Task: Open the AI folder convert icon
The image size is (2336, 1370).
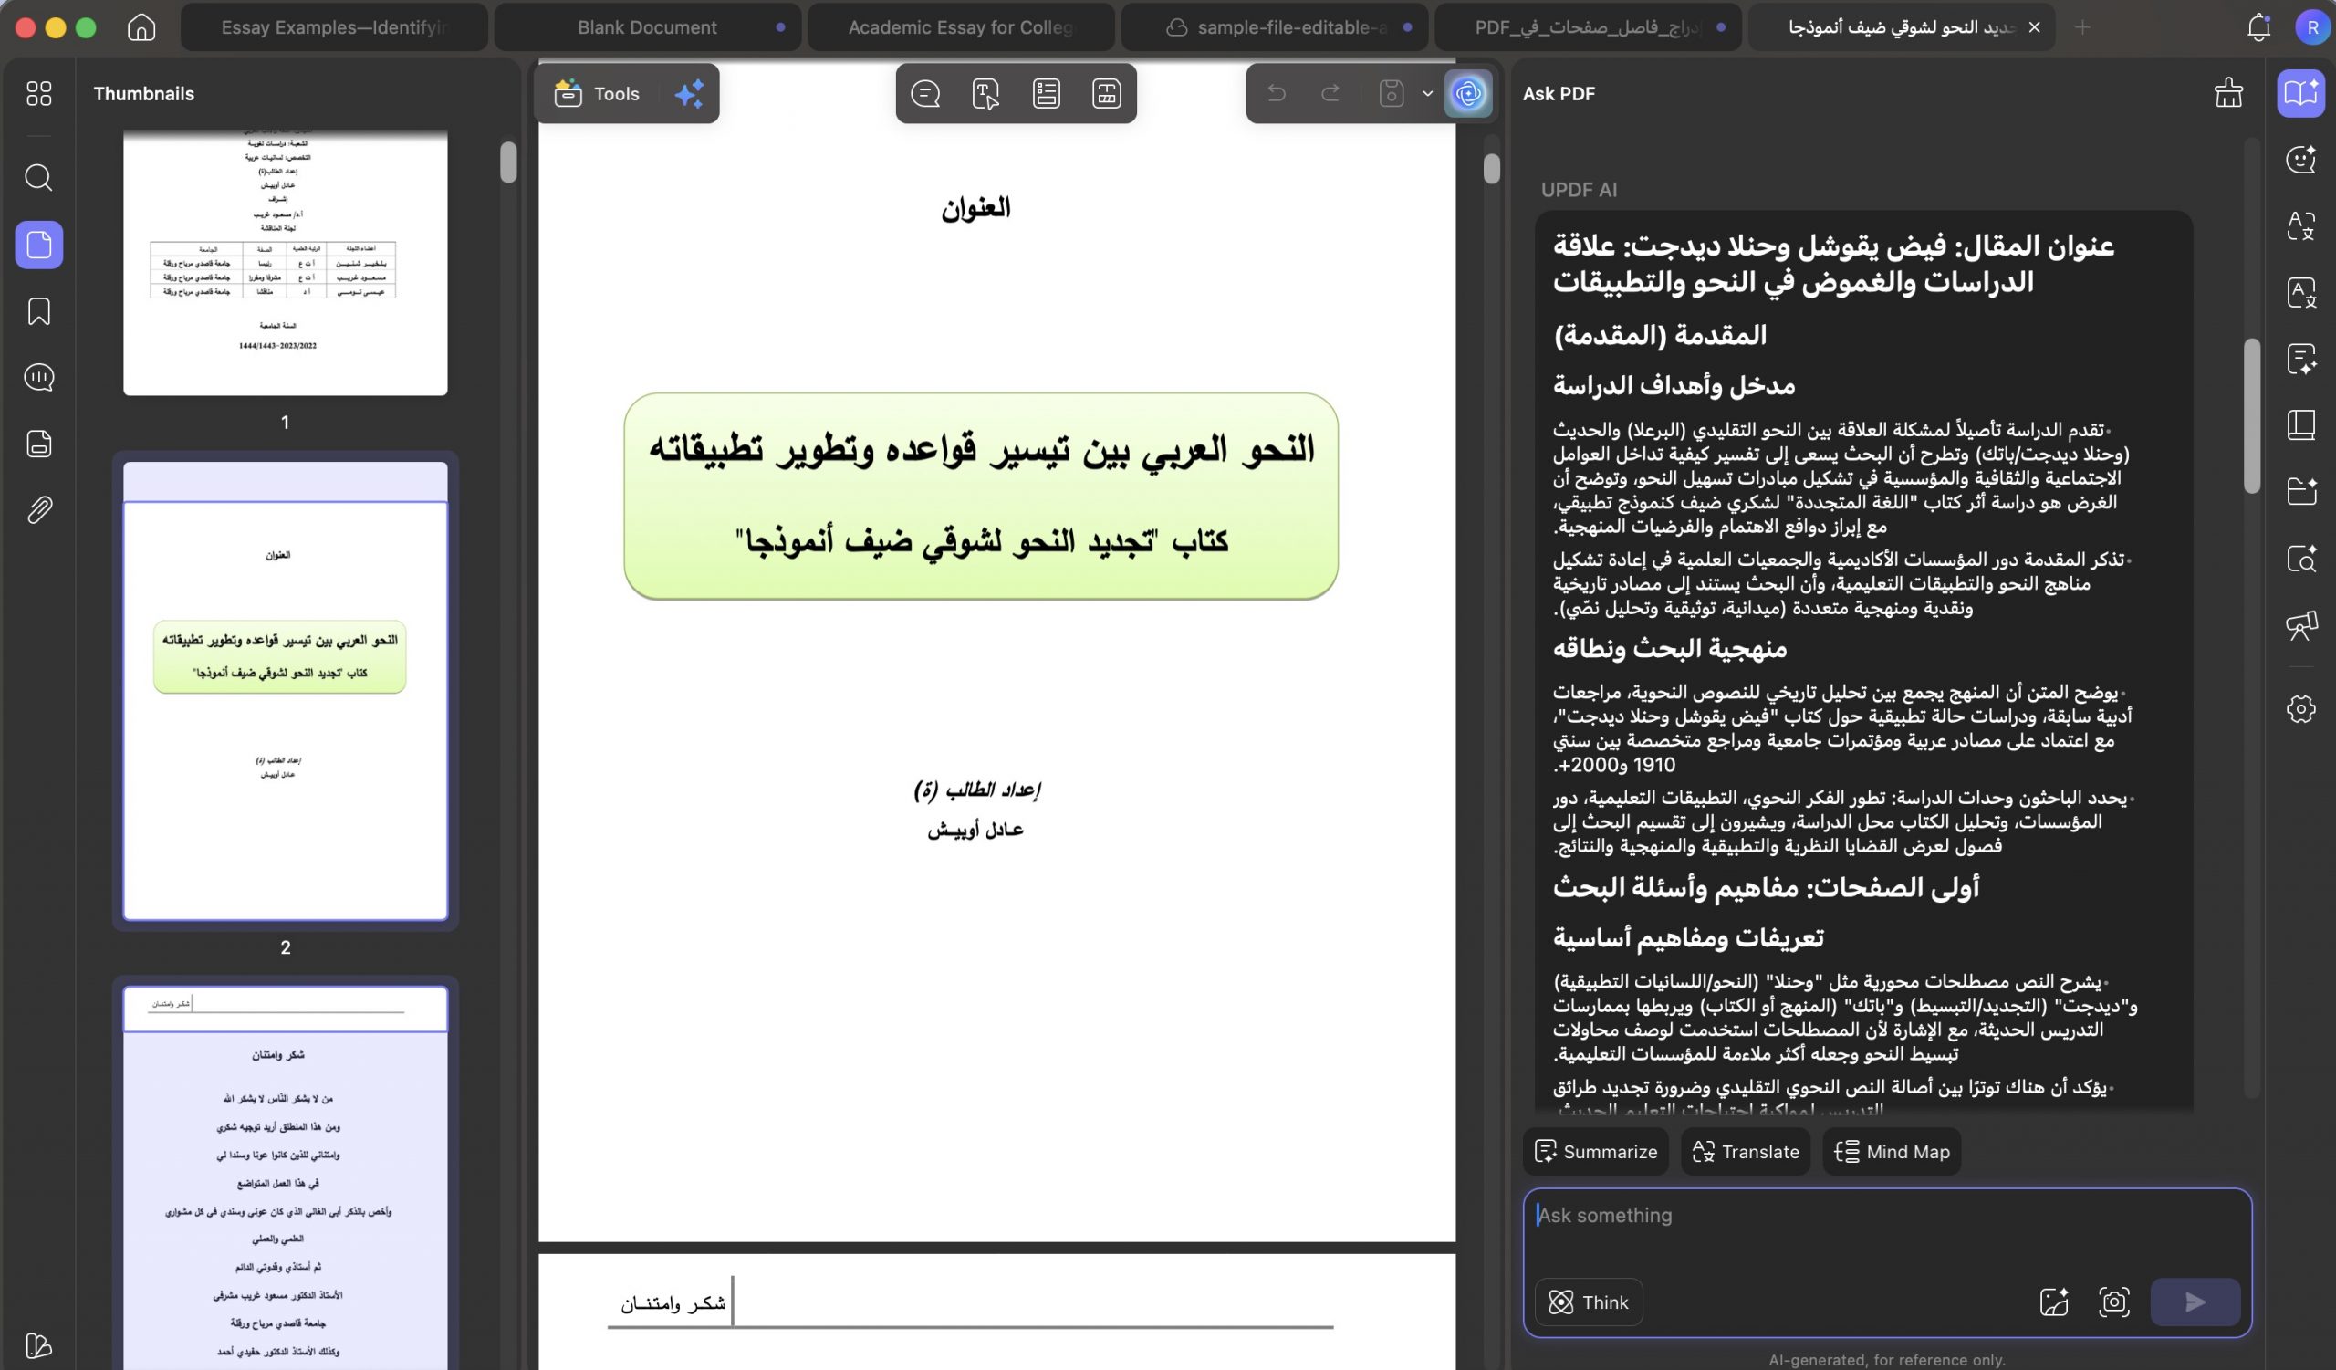Action: [2300, 491]
